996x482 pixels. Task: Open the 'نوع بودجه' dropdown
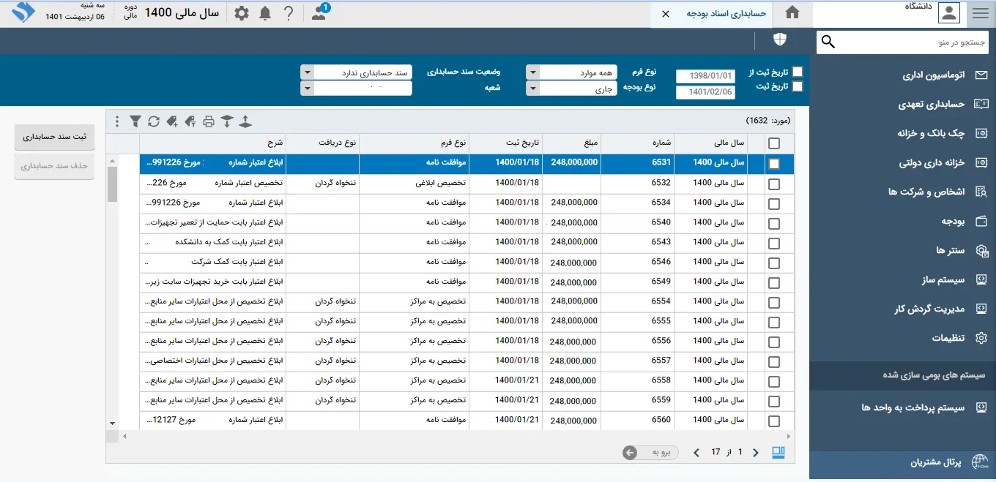pyautogui.click(x=533, y=89)
